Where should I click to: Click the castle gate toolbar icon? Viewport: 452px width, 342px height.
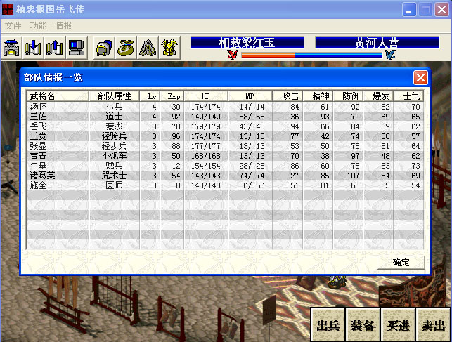coord(11,48)
